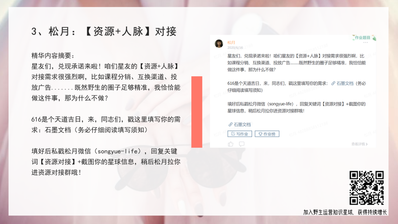This screenshot has width=398, height=224.
Task: Click the post date 2020/6/16
Action: pyautogui.click(x=235, y=48)
